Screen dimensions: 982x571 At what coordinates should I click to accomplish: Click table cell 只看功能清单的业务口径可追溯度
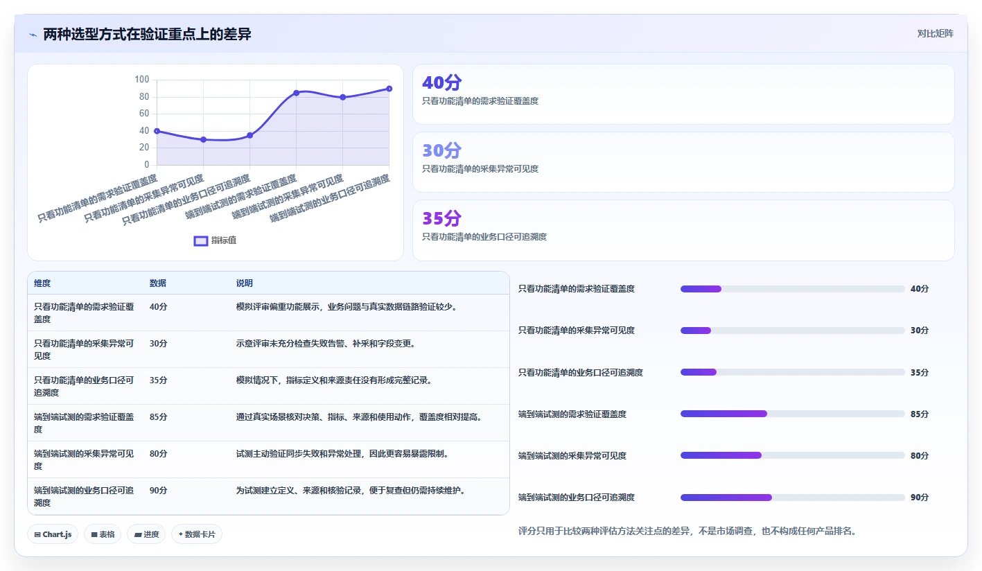point(85,387)
